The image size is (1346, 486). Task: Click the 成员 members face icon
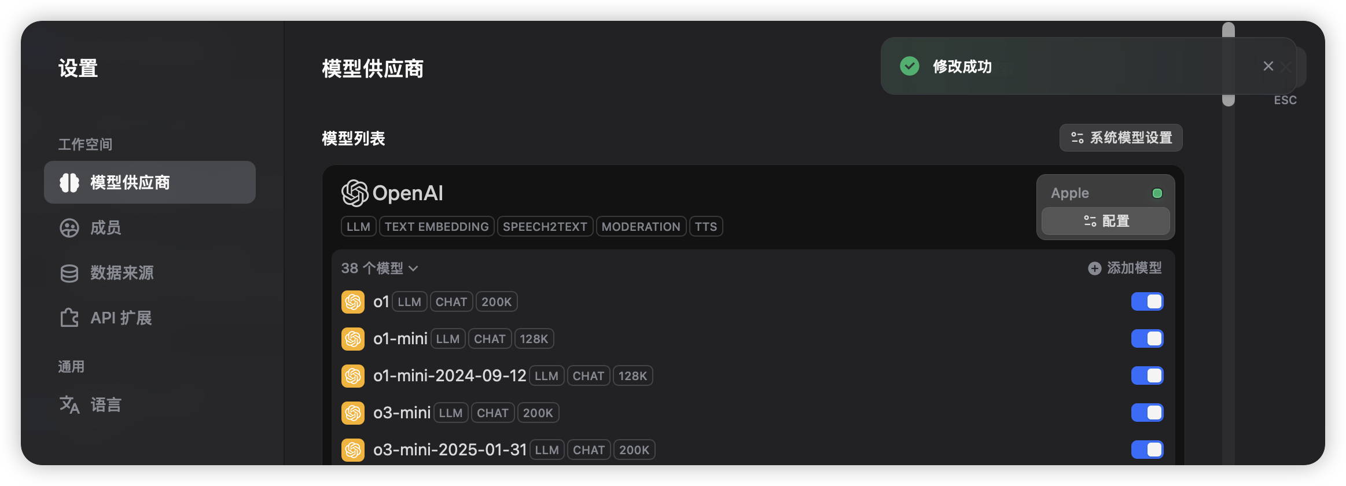(69, 228)
